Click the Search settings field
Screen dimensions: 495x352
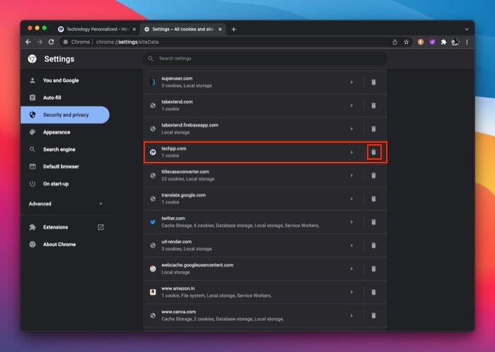(265, 59)
